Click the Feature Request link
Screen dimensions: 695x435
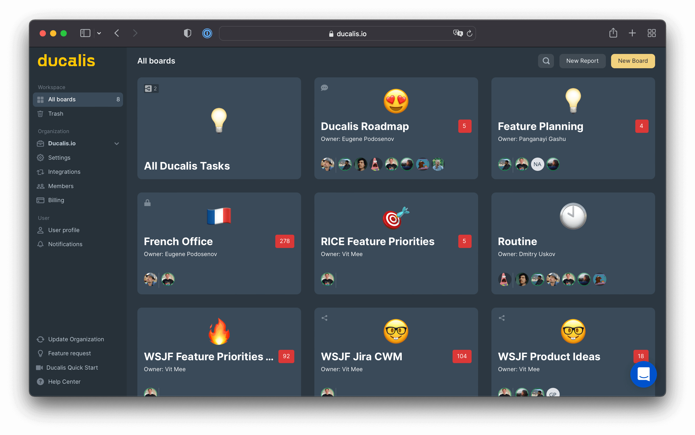(69, 353)
